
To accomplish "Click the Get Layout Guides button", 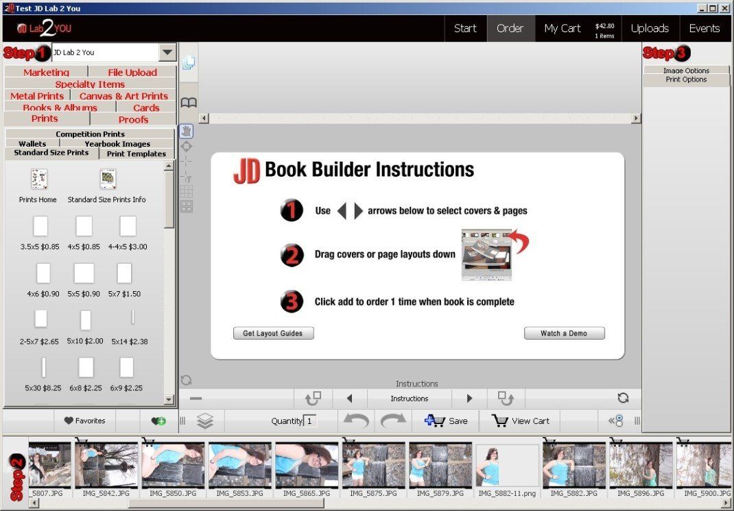I will 274,333.
